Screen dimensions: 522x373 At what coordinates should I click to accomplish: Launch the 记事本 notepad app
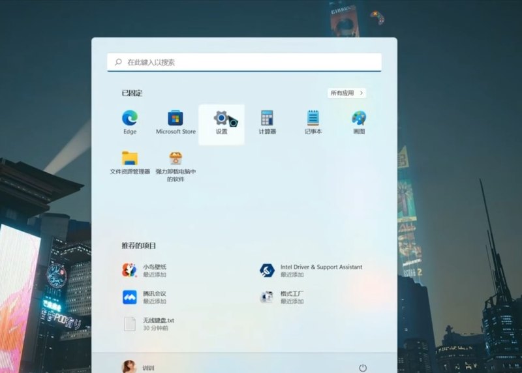pyautogui.click(x=313, y=123)
